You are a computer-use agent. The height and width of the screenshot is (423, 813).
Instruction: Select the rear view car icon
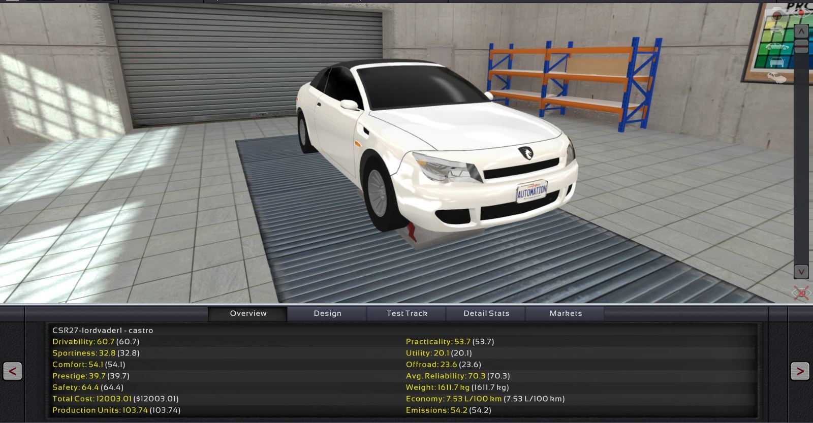(777, 62)
